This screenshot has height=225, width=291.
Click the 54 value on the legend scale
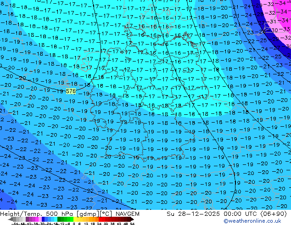[132, 224]
